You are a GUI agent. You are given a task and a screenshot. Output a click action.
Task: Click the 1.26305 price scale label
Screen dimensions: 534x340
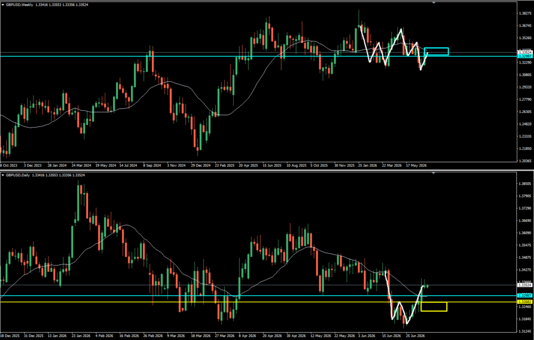click(x=525, y=112)
